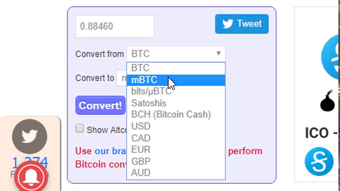Select BTC from the dropdown list
340x191 pixels.
(x=140, y=68)
